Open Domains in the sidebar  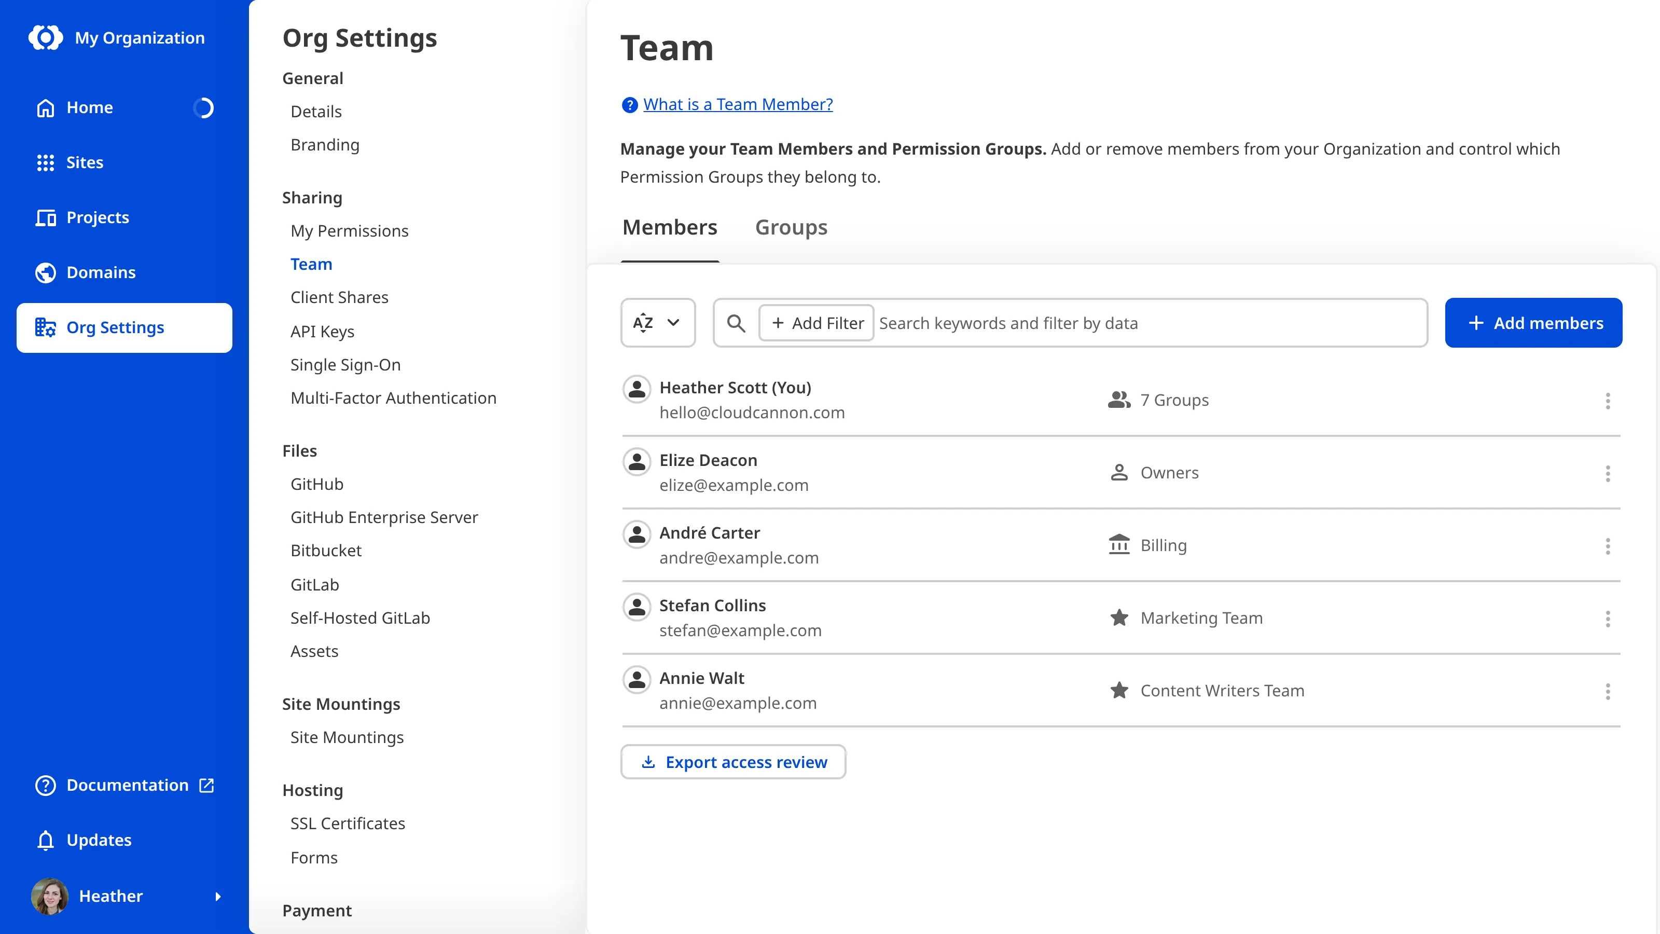tap(125, 272)
